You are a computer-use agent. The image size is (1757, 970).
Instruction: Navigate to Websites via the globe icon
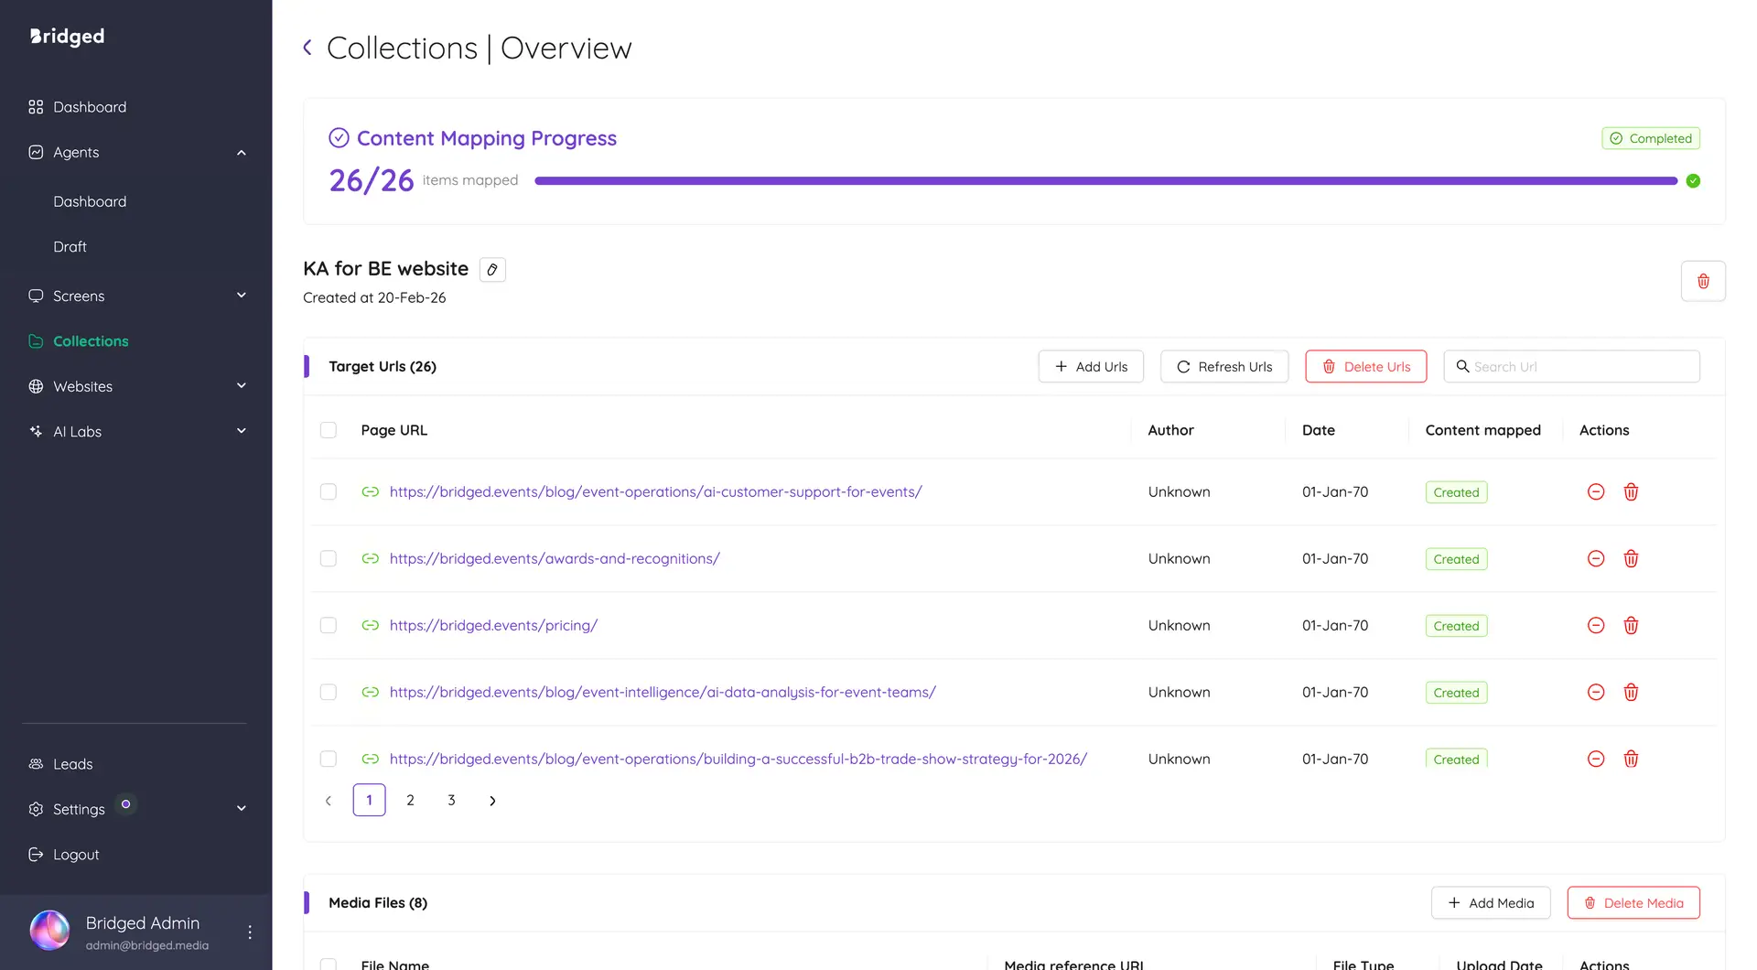[x=37, y=386]
